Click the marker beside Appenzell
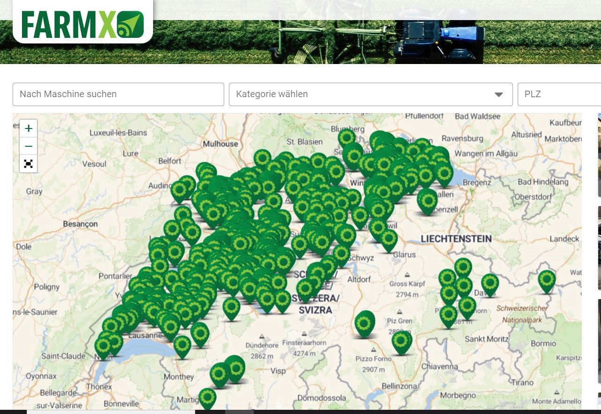 coord(427,200)
